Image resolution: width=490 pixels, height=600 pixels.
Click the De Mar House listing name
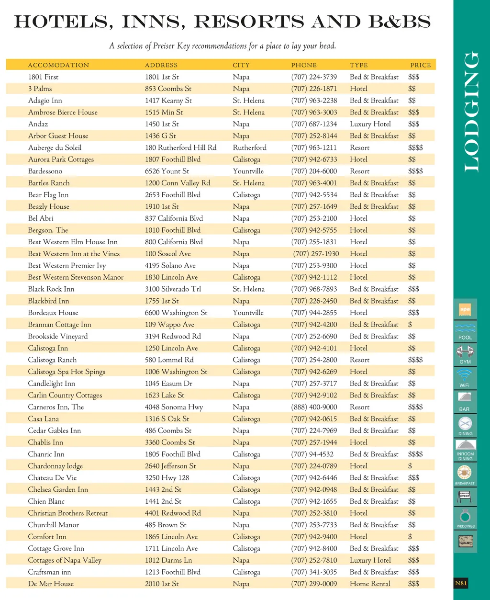pos(51,584)
